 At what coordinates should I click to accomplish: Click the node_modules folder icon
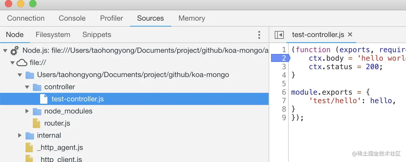tap(37, 111)
